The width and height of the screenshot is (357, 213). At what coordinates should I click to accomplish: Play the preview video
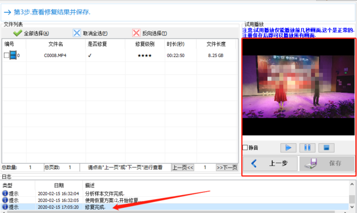(288, 148)
